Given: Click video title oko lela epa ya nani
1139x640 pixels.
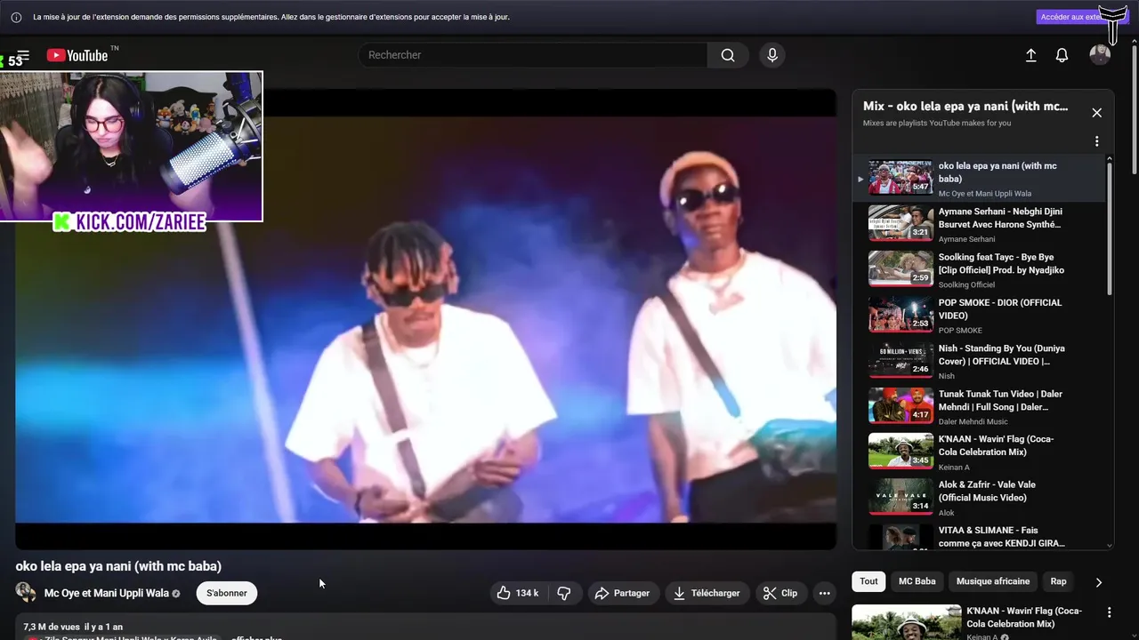Looking at the screenshot, I should pos(118,566).
